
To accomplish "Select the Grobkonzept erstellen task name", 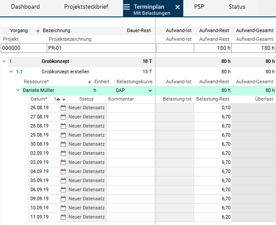I will 65,72.
